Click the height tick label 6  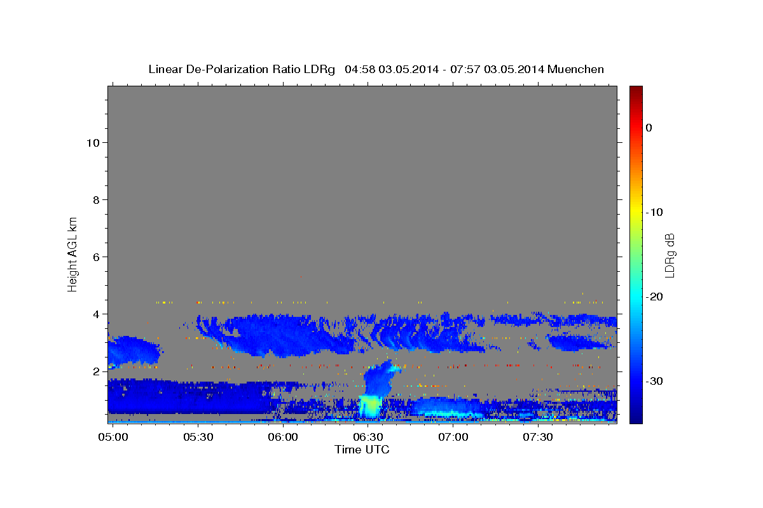[97, 257]
